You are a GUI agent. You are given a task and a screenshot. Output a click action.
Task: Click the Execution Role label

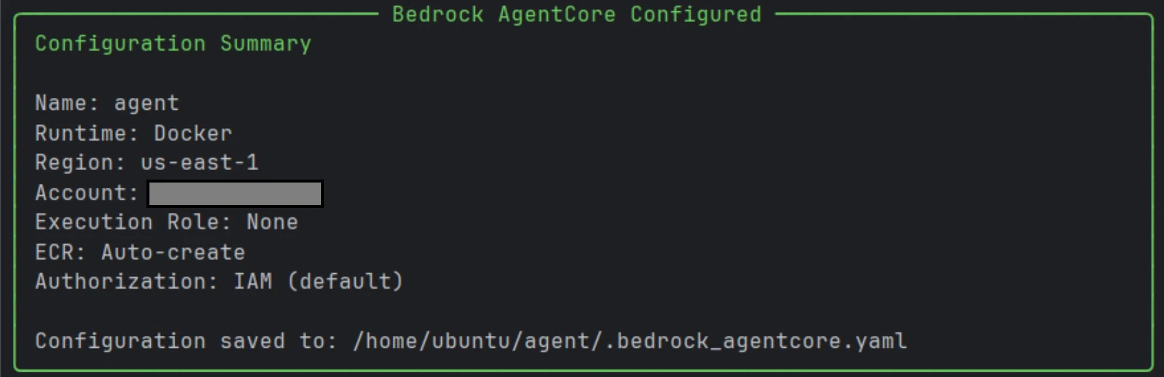tap(133, 222)
